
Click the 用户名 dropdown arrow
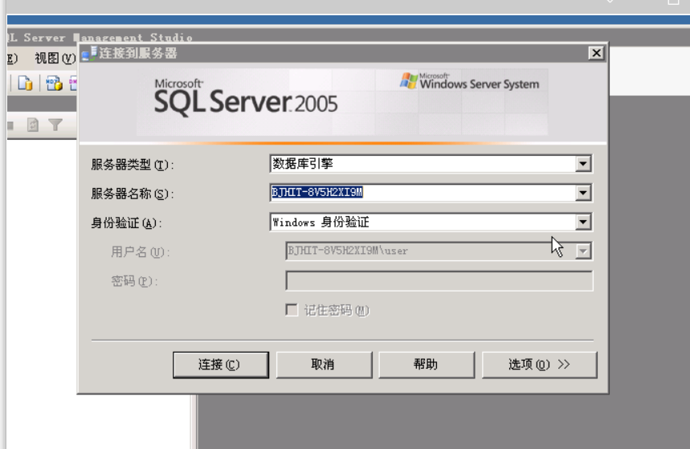[583, 251]
